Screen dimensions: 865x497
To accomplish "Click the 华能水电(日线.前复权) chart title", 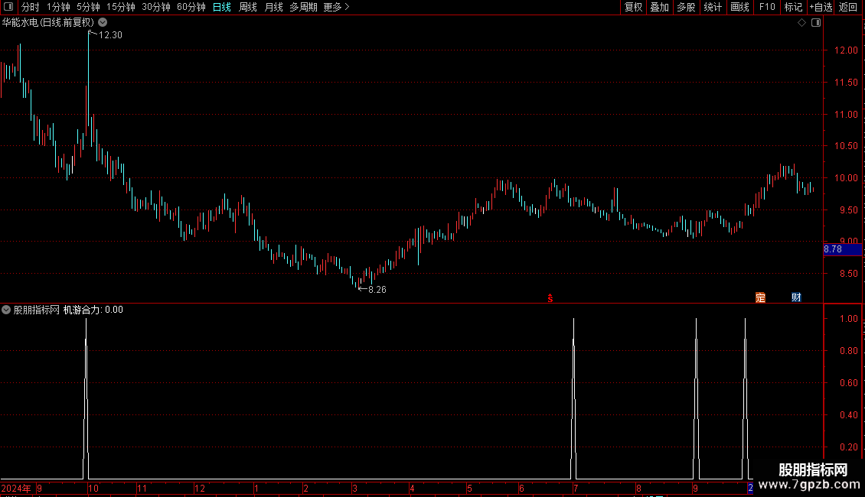I will point(48,23).
